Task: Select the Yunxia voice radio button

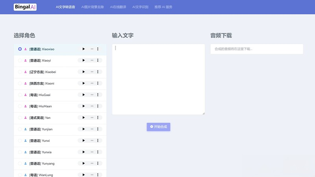Action: point(20,152)
